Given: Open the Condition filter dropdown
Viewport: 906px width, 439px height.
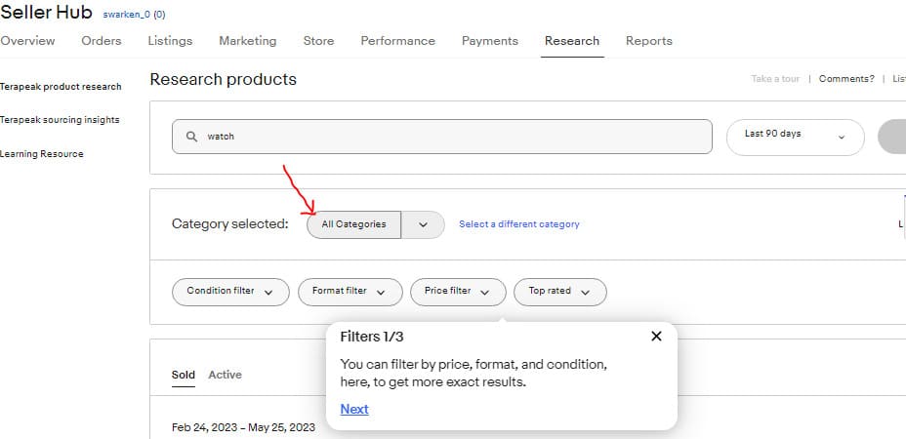Looking at the screenshot, I should (230, 292).
